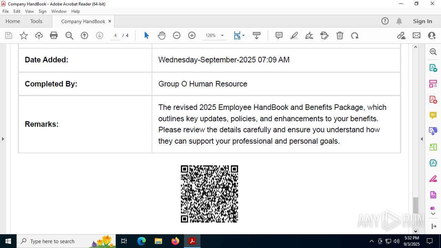Choose the Selection arrow tool
The width and height of the screenshot is (441, 248).
click(x=146, y=35)
